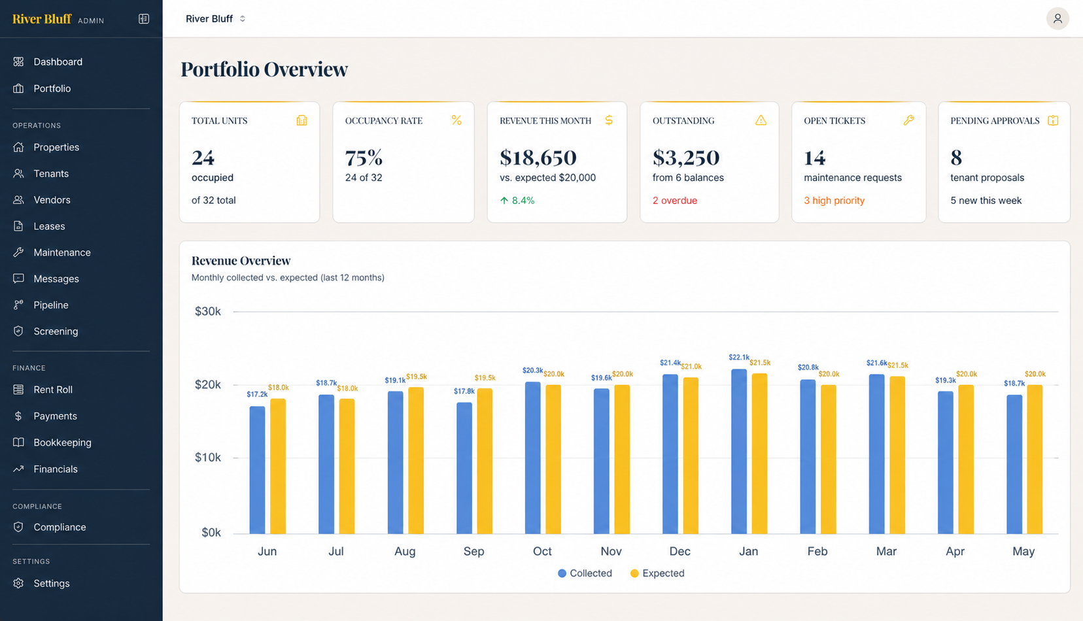This screenshot has height=621, width=1083.
Task: Click the wrench icon on Open Tickets card
Action: click(x=908, y=120)
